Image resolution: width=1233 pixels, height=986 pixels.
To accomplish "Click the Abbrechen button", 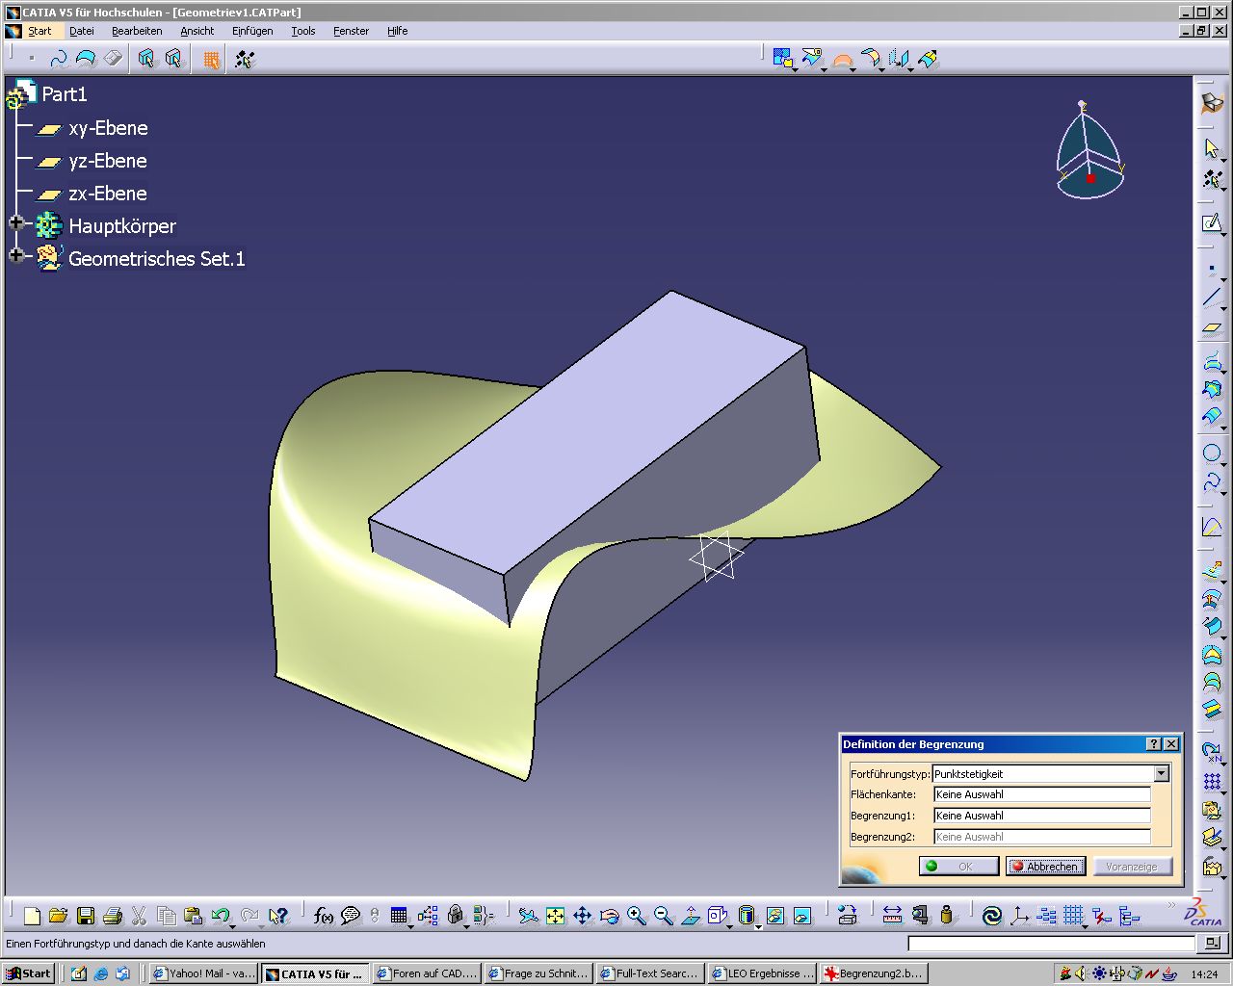I will coord(1046,867).
